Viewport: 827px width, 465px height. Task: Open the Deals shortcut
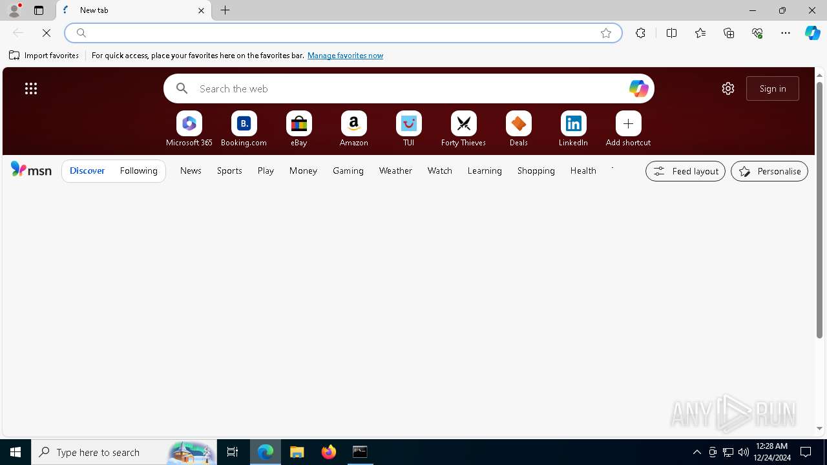[519, 129]
